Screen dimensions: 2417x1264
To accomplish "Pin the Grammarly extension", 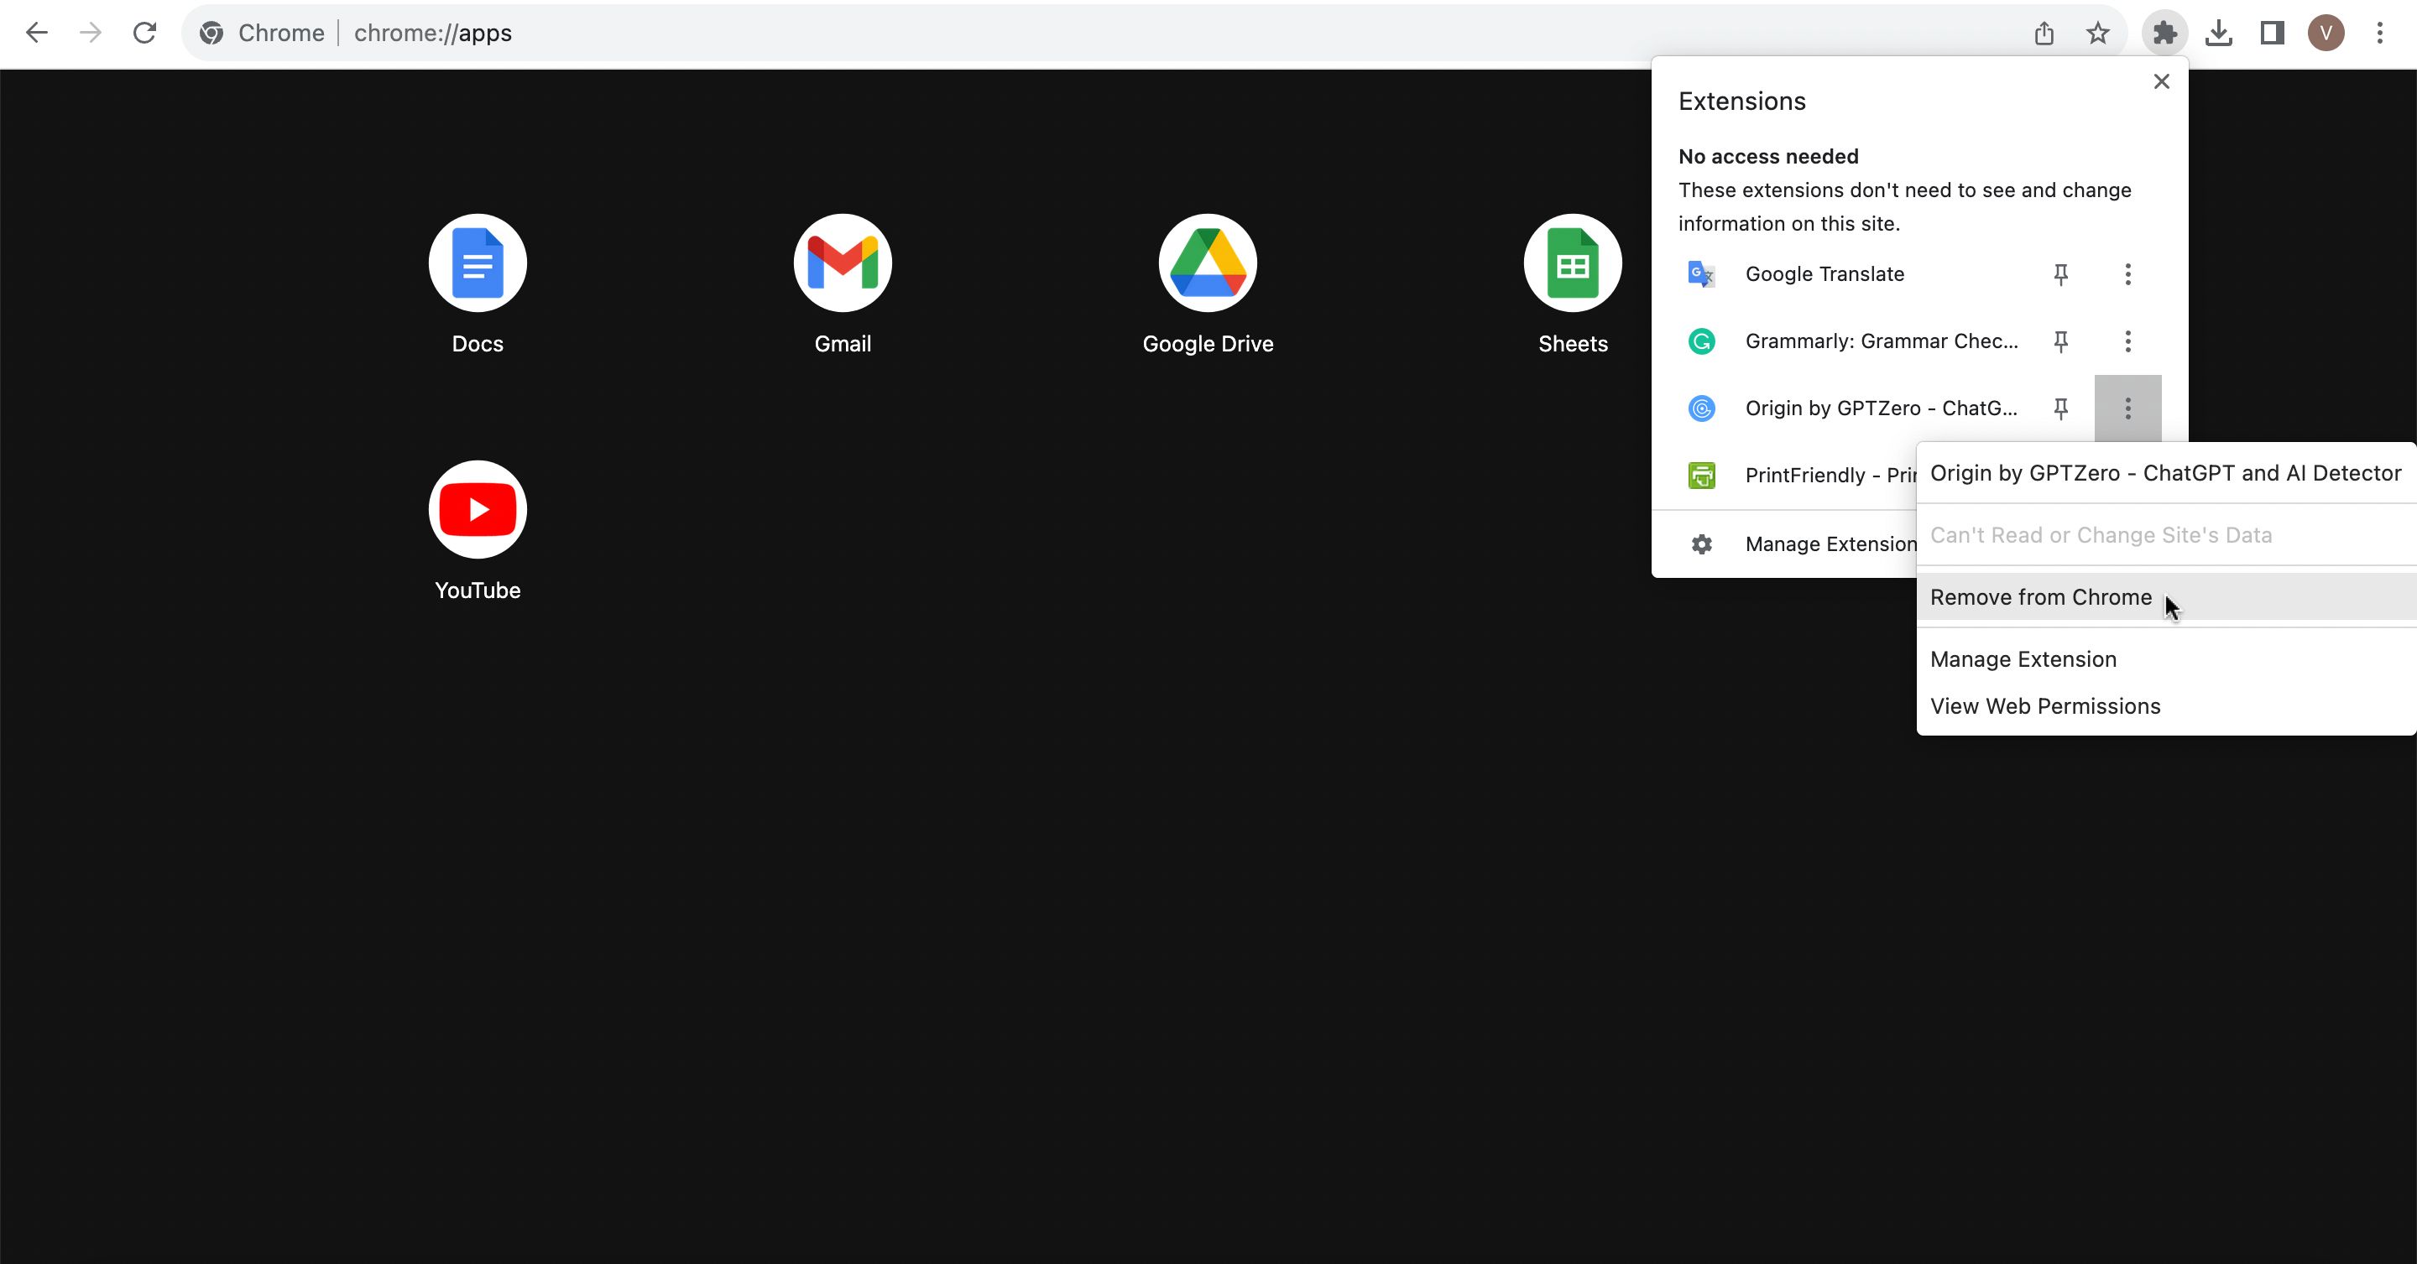I will [x=2060, y=341].
